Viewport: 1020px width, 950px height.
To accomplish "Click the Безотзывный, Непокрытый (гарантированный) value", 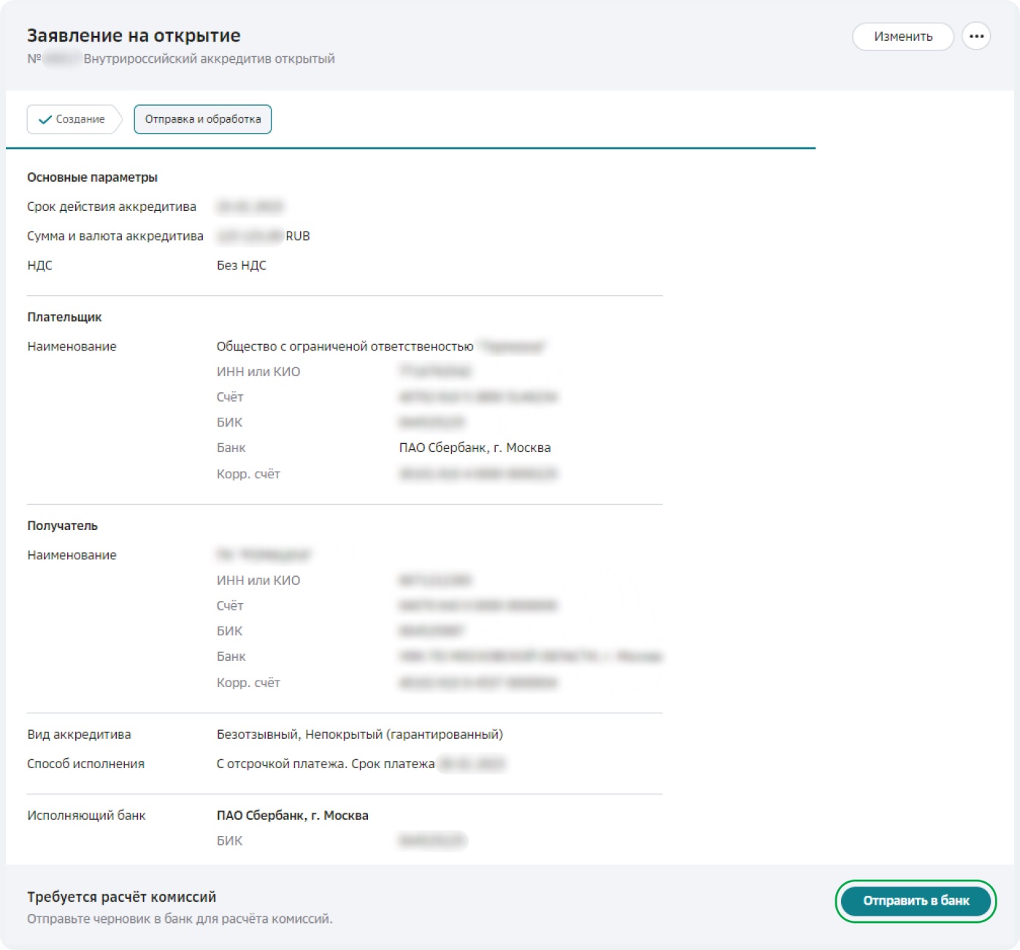I will point(359,735).
